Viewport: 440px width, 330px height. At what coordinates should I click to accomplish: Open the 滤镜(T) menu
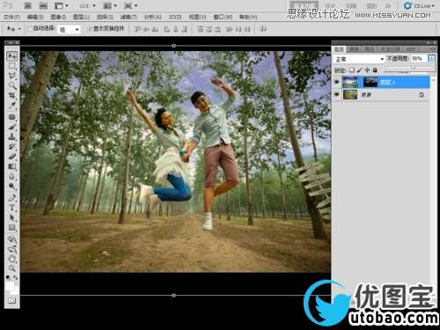click(128, 18)
